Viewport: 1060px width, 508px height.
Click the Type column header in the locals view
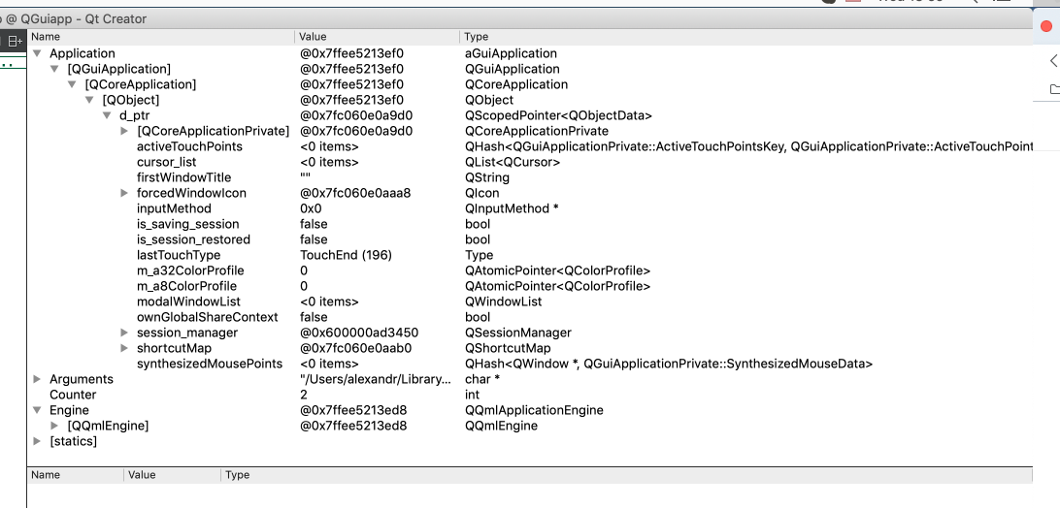[477, 37]
